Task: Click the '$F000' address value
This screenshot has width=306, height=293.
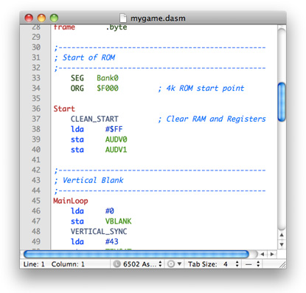Action: coord(108,88)
